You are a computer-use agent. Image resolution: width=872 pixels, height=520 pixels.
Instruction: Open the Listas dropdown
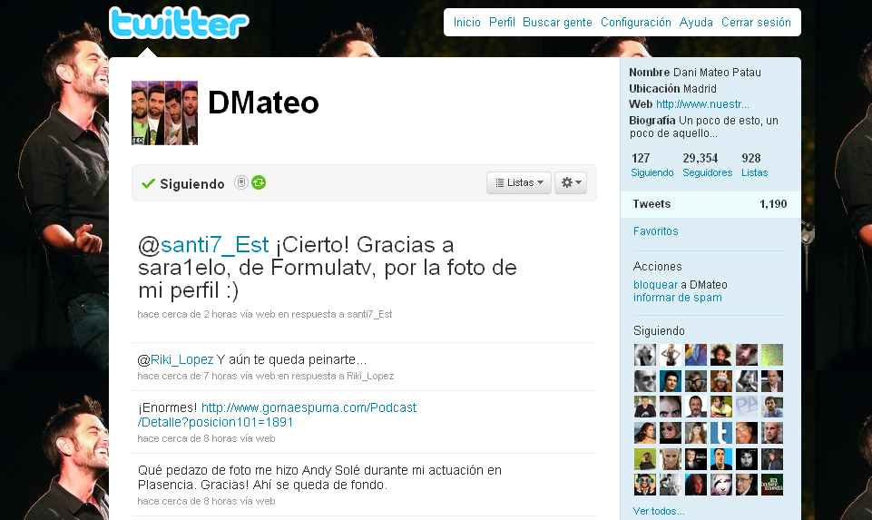[x=519, y=183]
